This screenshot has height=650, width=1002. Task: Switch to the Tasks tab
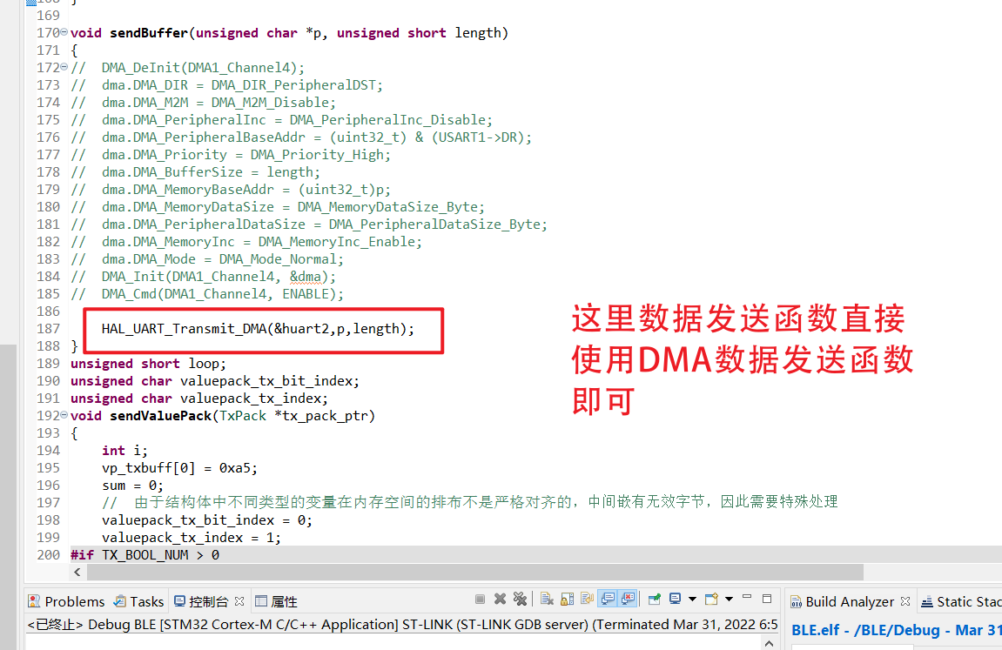138,601
